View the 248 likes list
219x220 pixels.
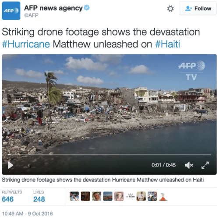39,199
